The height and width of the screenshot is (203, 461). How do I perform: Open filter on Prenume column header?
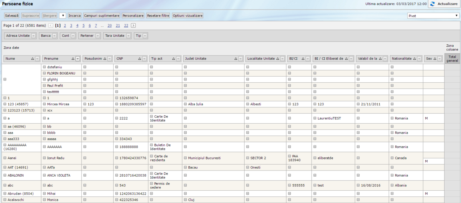tap(78, 59)
